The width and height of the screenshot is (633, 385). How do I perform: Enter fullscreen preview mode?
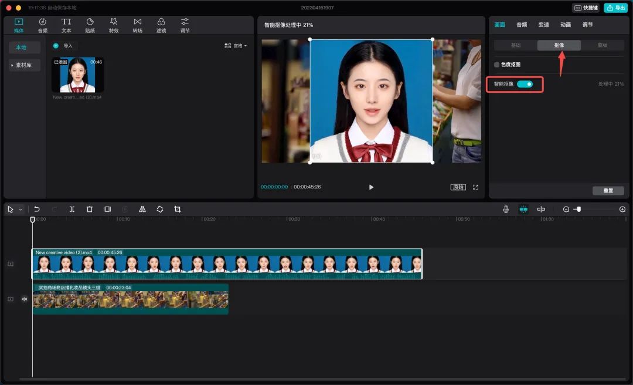point(475,187)
